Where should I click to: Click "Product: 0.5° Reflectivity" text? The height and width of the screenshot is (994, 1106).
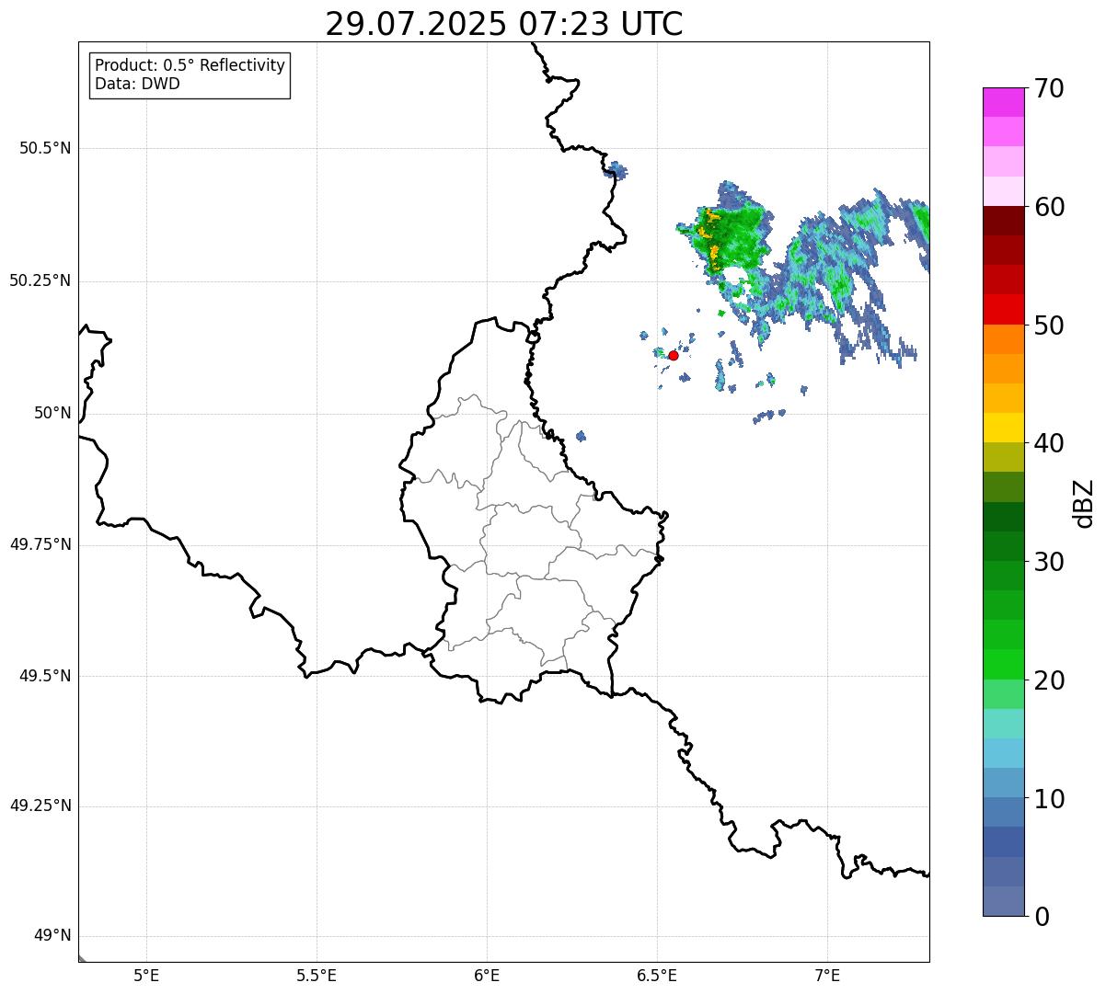pos(190,66)
